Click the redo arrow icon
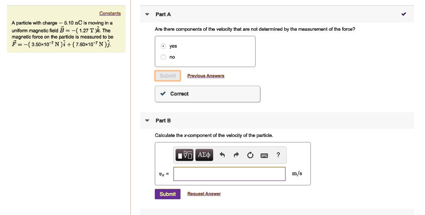This screenshot has width=425, height=215. coord(236,156)
